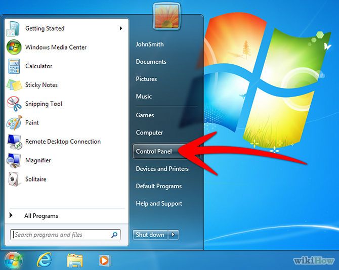The image size is (339, 270).
Task: Click in Search programs and files box
Action: pos(65,235)
